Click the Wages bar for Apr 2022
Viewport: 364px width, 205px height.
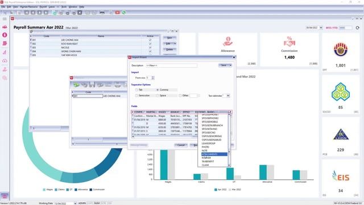tap(164, 165)
